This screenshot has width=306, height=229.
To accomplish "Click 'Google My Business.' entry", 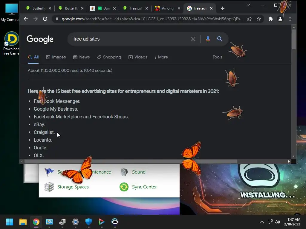I will pyautogui.click(x=56, y=109).
